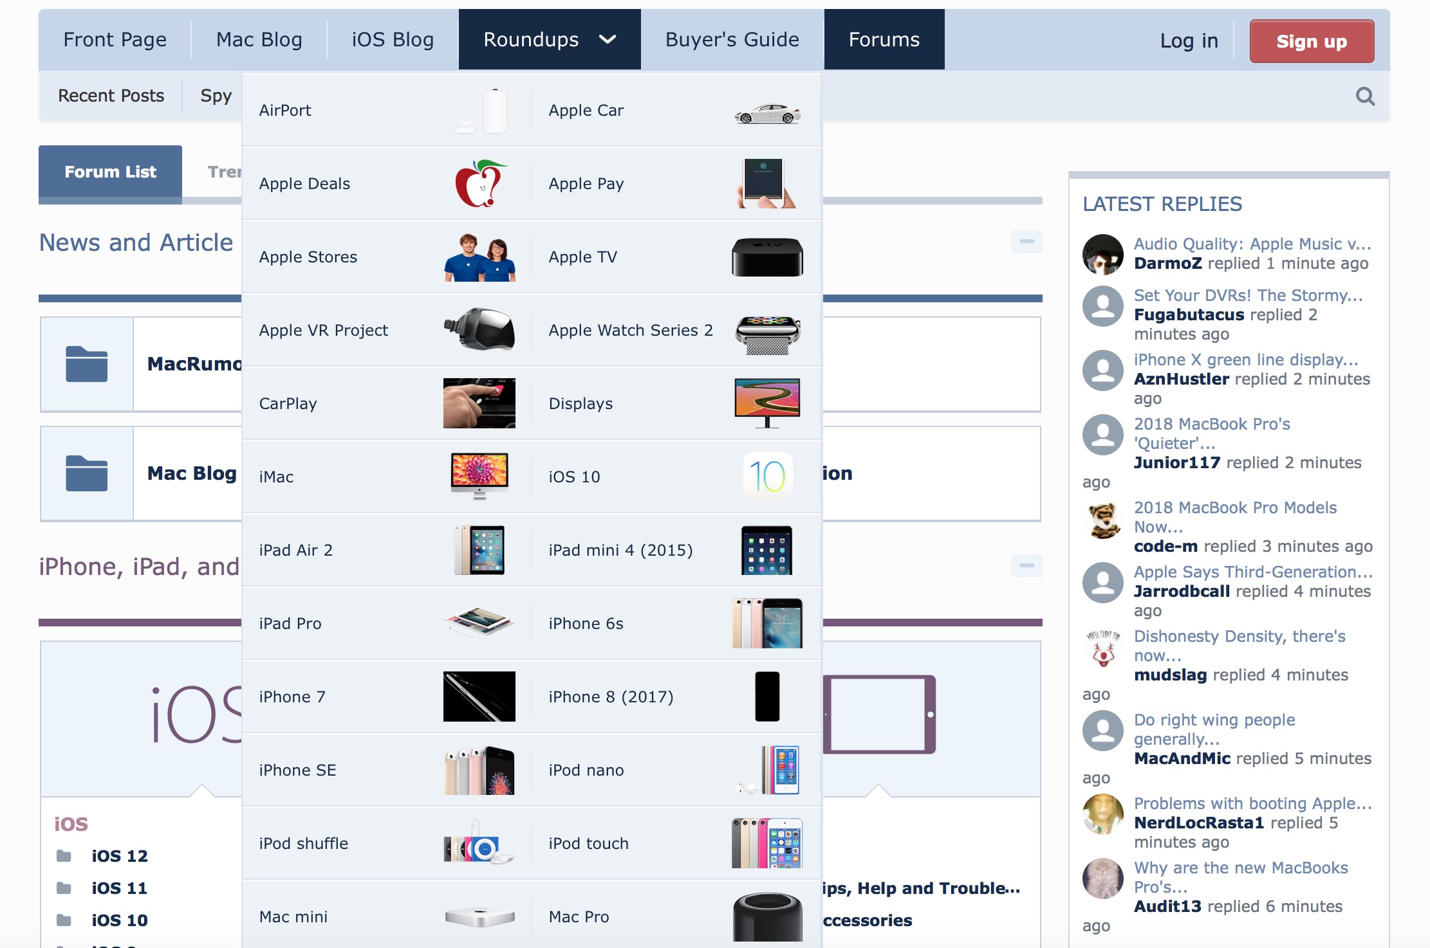The height and width of the screenshot is (948, 1430).
Task: Open Dishonesty Density thread
Action: 1240,646
